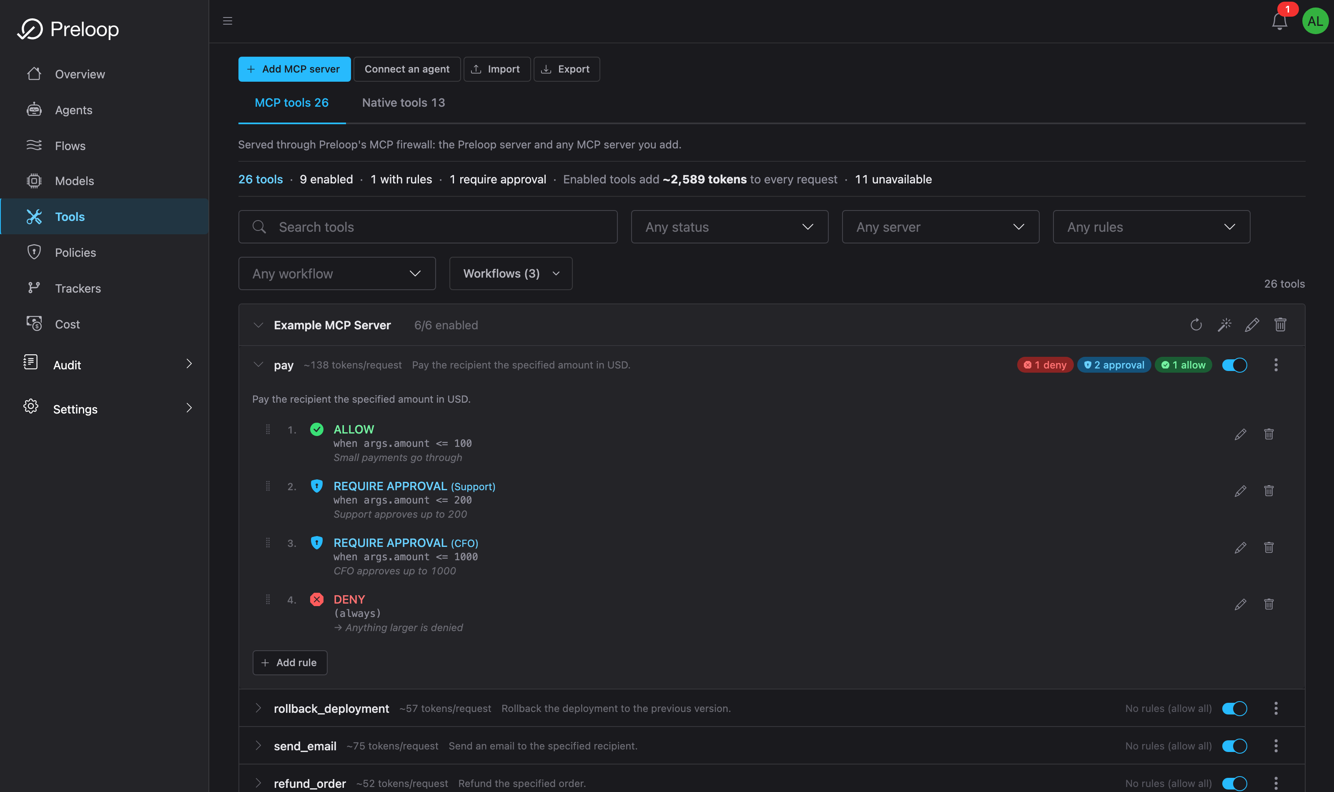Viewport: 1334px width, 792px height.
Task: Open the Any workflow dropdown
Action: 337,274
